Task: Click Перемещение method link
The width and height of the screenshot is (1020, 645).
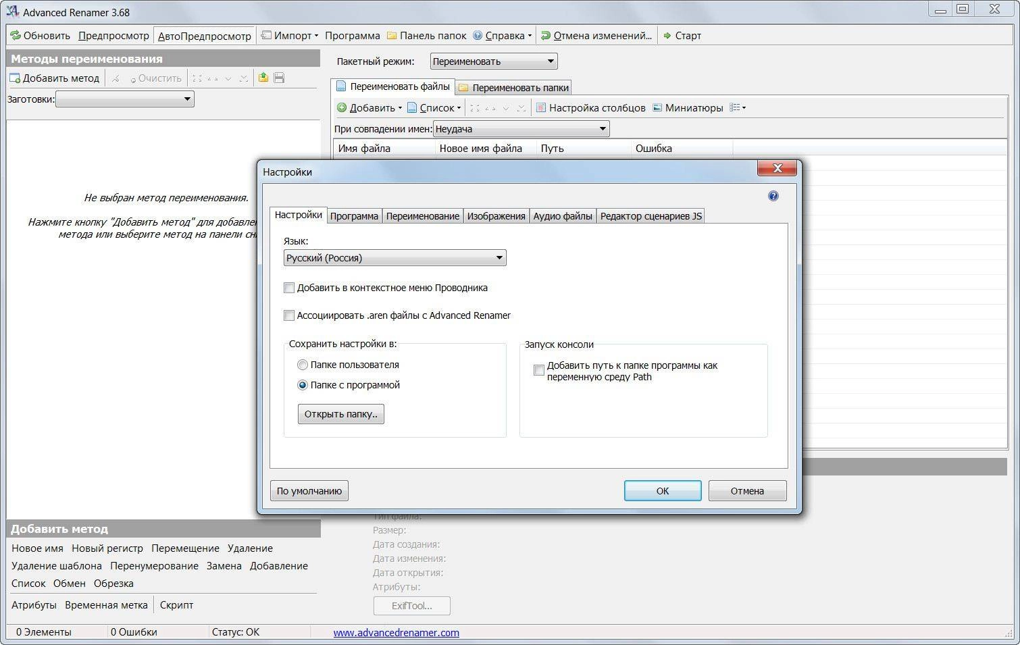Action: pos(185,548)
